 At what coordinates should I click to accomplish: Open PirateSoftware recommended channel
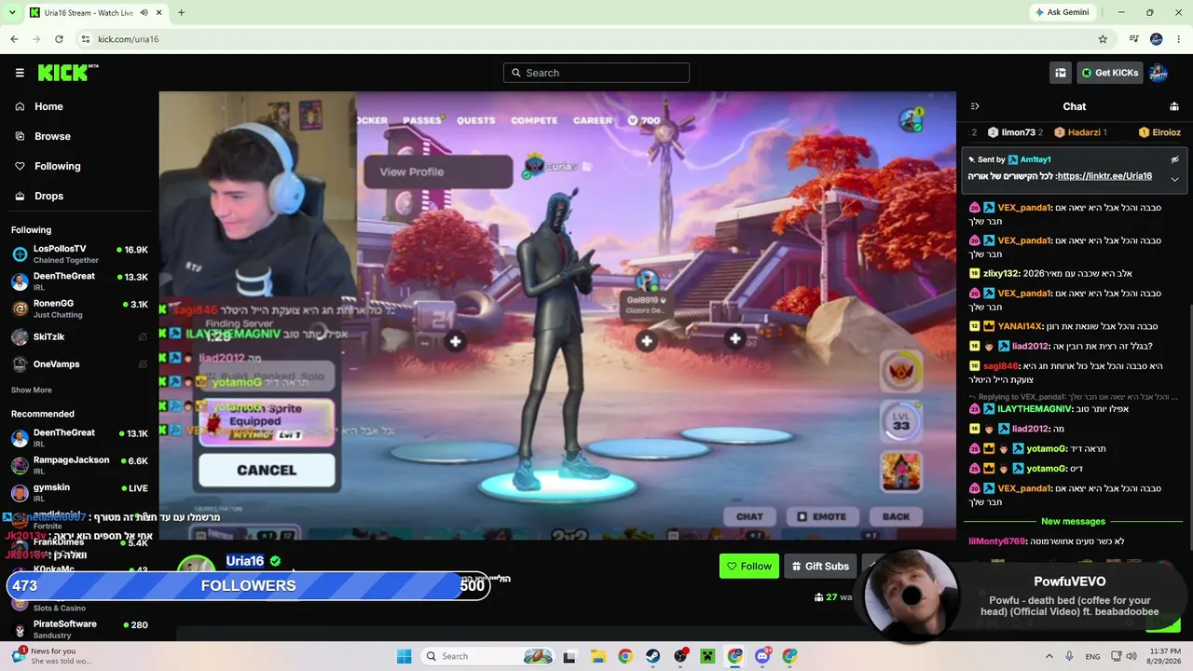click(79, 628)
